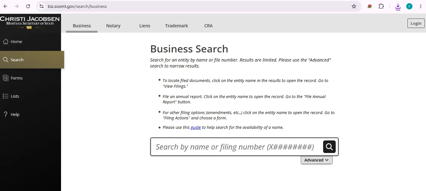
Task: Go forward using browser forward arrow
Action: [x=17, y=6]
